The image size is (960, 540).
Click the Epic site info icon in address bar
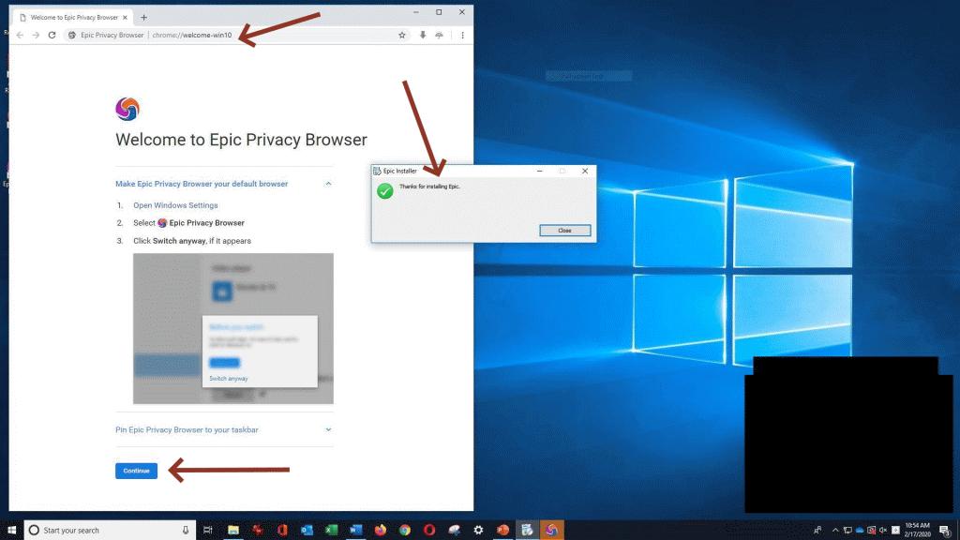(x=72, y=35)
